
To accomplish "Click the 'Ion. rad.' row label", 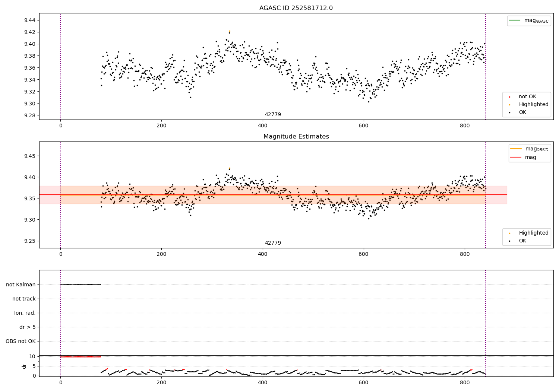I will [x=25, y=313].
